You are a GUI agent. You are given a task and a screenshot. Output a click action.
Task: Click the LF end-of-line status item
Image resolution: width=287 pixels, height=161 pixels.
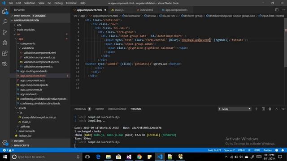point(249,150)
